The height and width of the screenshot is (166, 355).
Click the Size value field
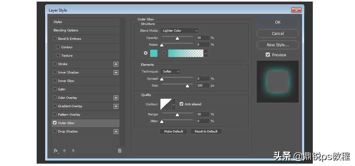coord(203,85)
